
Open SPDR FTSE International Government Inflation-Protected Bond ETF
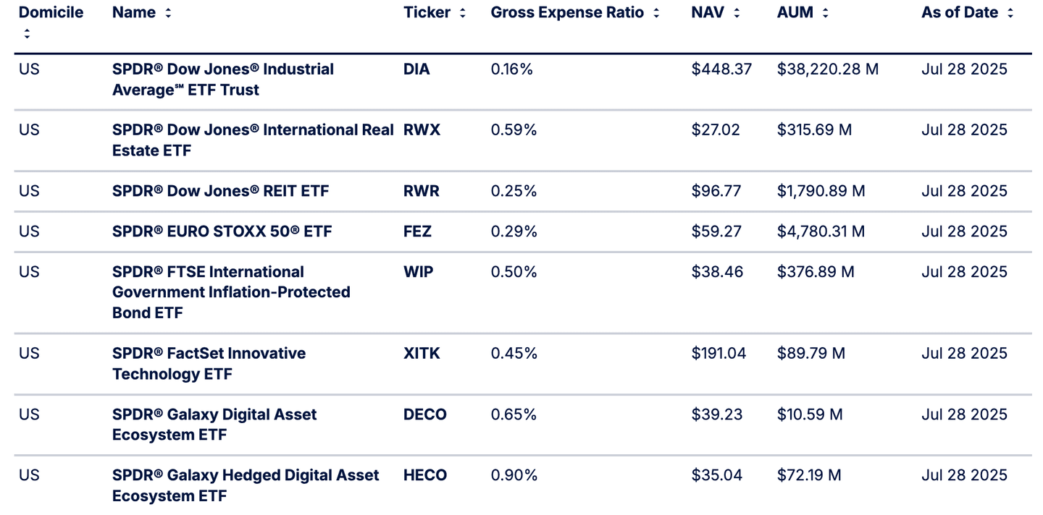(230, 292)
